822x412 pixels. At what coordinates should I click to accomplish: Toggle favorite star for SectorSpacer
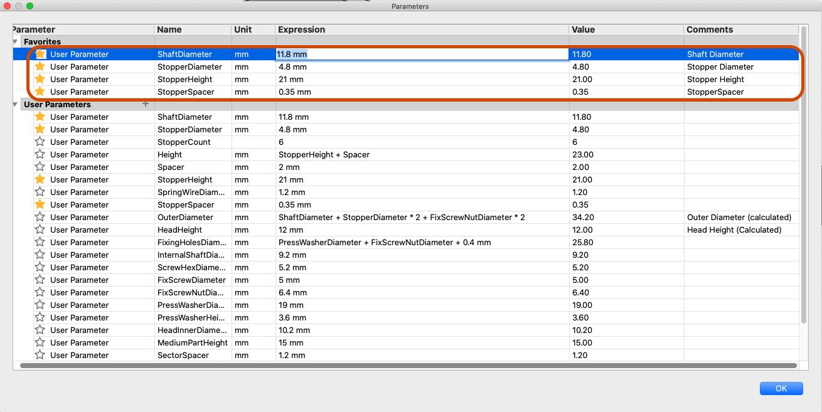coord(40,355)
